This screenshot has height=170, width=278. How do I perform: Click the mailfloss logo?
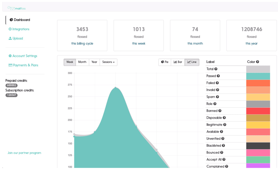tap(17, 8)
